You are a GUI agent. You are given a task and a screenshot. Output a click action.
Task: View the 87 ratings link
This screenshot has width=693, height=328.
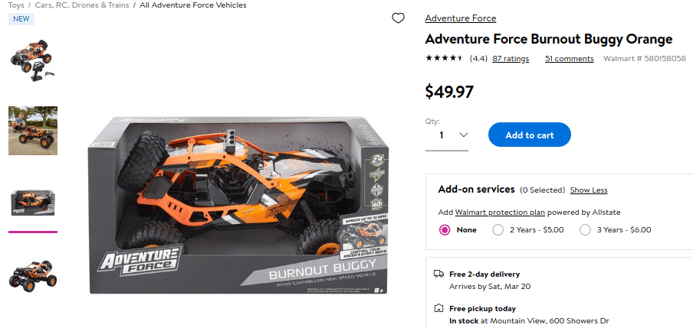pos(511,59)
